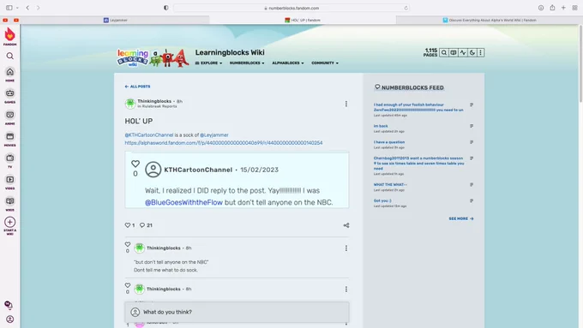Image resolution: width=583 pixels, height=328 pixels.
Task: Open Recent Activity pulse icon
Action: 463,53
